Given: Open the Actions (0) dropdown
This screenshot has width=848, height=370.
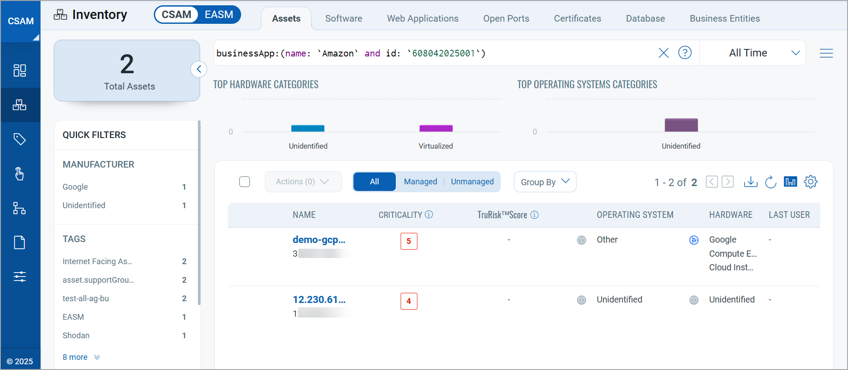Looking at the screenshot, I should (x=303, y=182).
